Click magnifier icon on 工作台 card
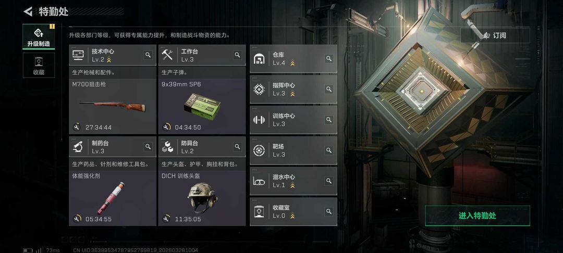 (x=237, y=55)
